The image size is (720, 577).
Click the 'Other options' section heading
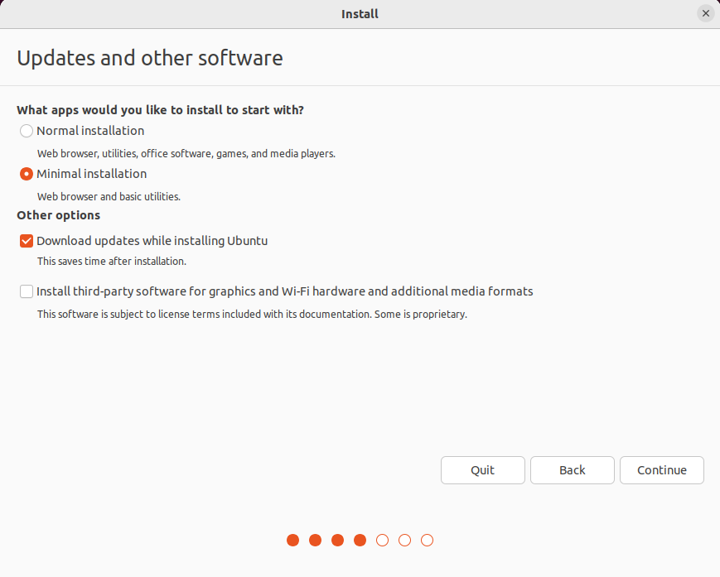[x=58, y=215]
